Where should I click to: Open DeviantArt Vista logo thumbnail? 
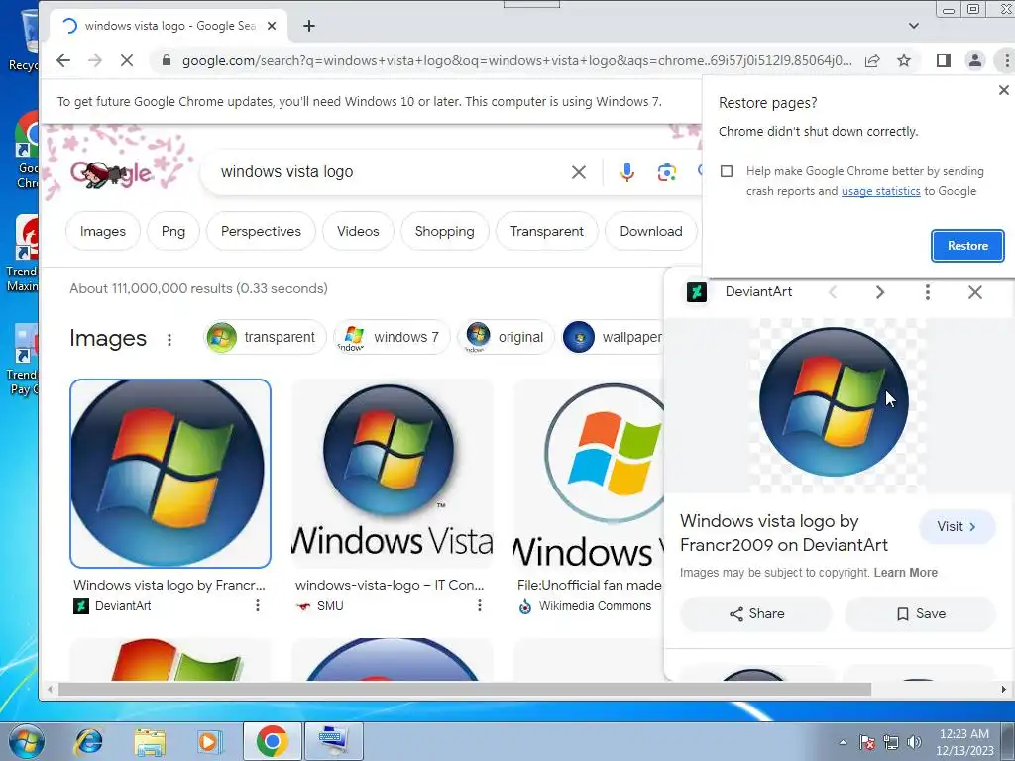(170, 474)
